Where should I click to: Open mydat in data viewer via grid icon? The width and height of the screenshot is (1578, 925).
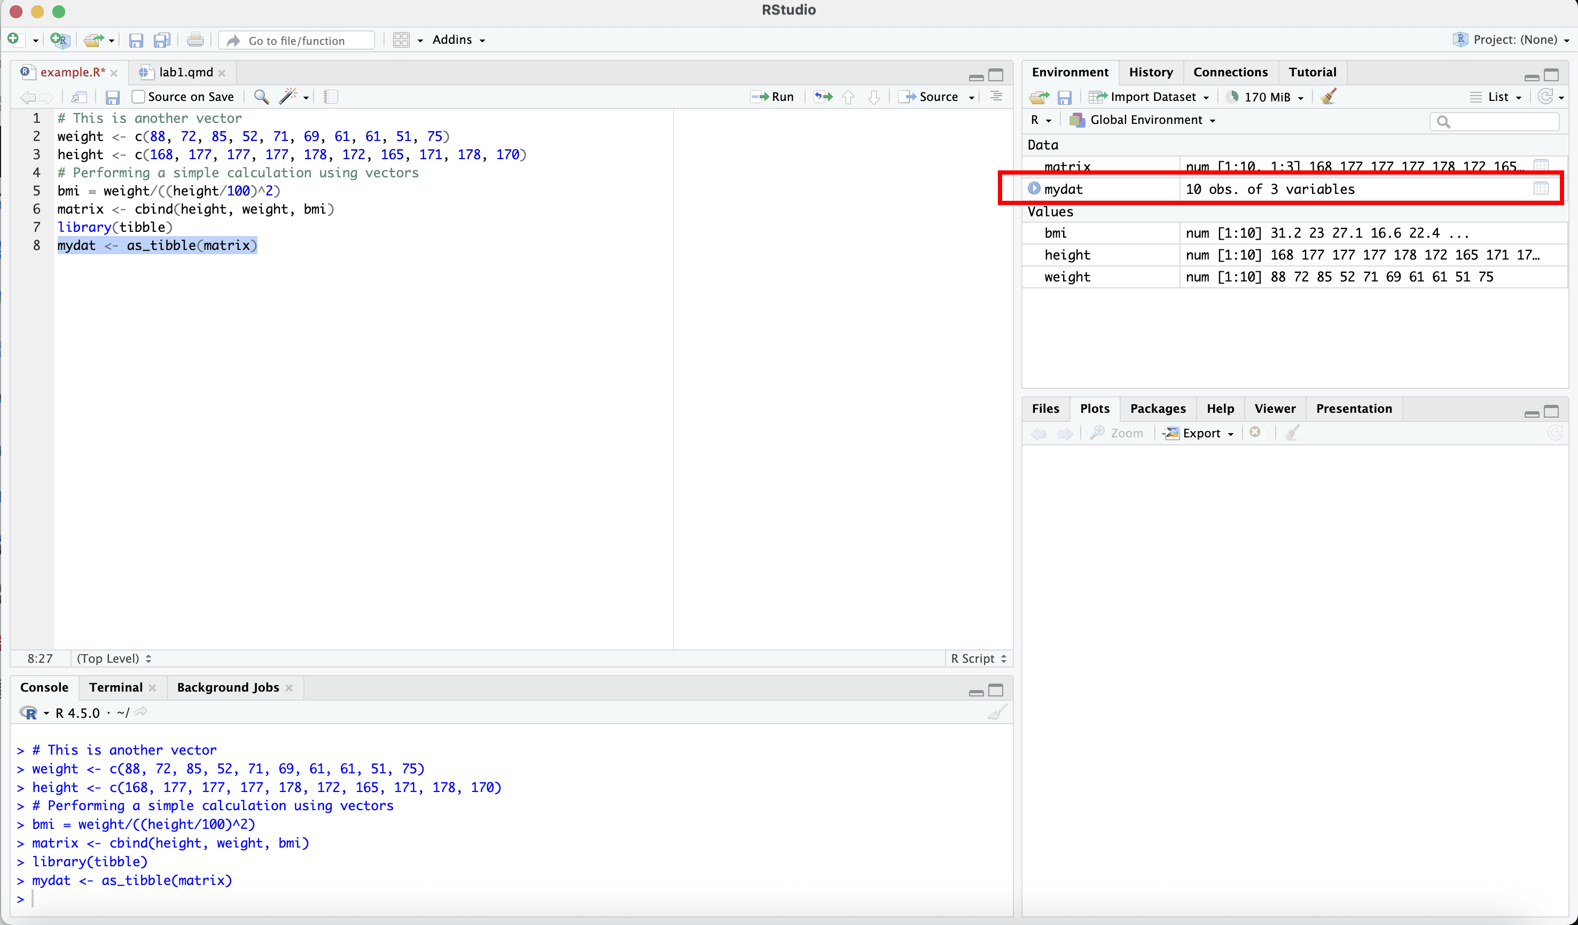point(1541,189)
